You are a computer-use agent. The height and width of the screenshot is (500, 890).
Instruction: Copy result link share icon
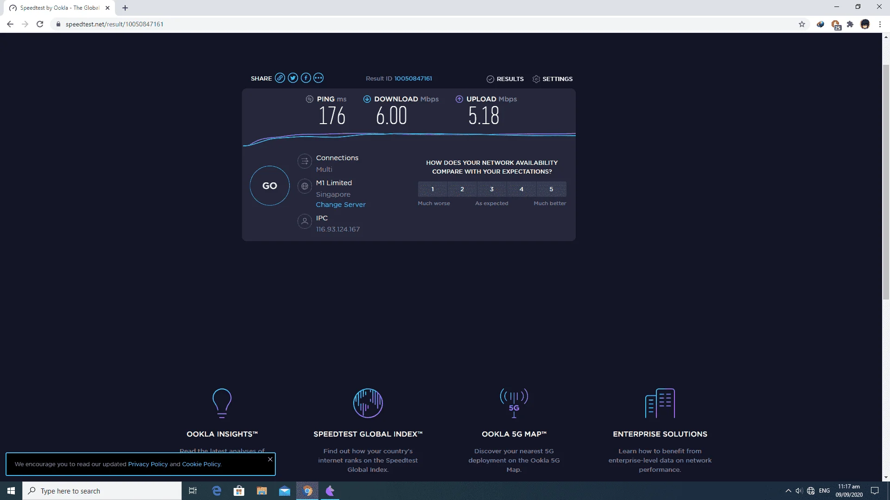coord(280,78)
